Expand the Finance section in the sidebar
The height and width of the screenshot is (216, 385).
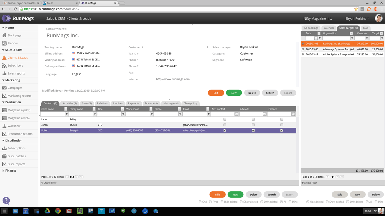coord(3,171)
